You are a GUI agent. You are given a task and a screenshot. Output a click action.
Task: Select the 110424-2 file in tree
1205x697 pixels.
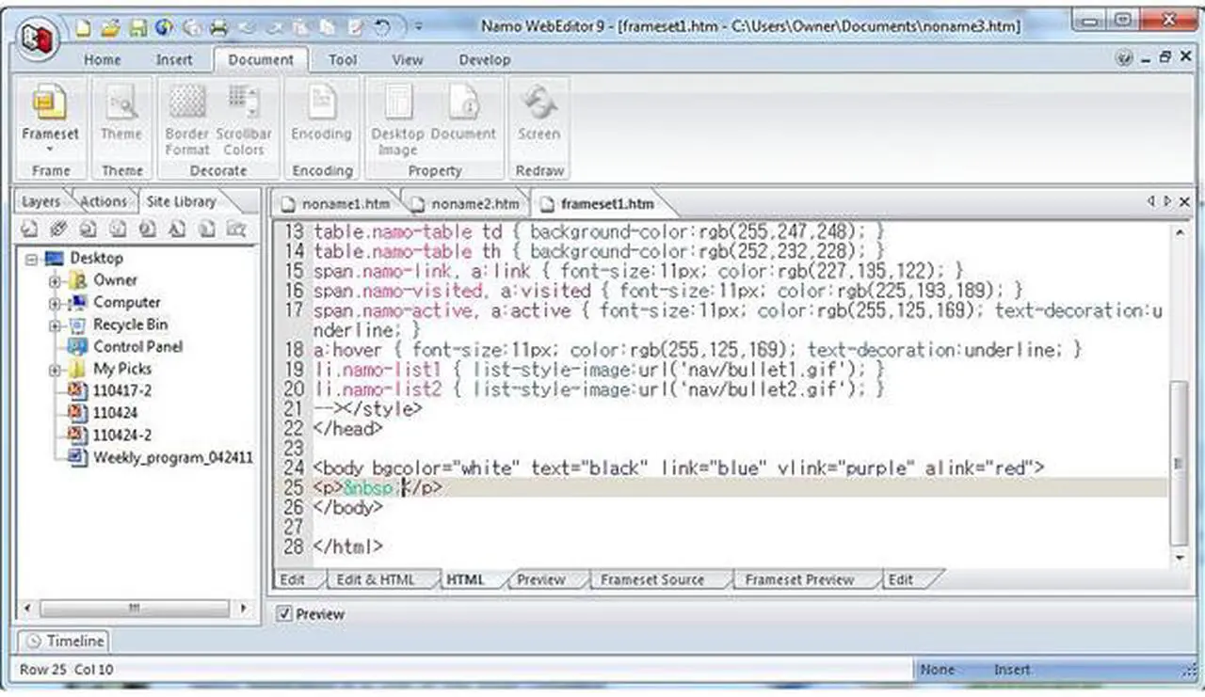click(x=122, y=435)
